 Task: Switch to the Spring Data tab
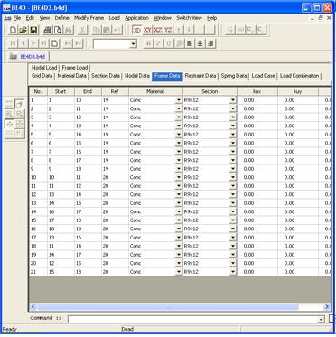pos(234,76)
